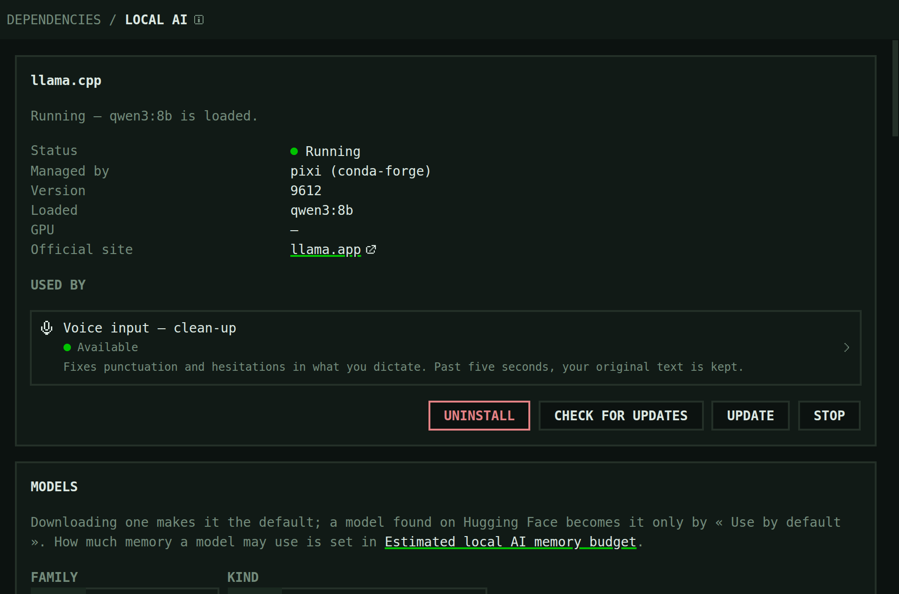Click the "llama.cpp" card heading
899x594 pixels.
[66, 80]
